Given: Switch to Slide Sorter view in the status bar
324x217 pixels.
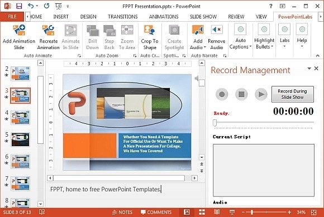Looking at the screenshot, I should point(202,212).
